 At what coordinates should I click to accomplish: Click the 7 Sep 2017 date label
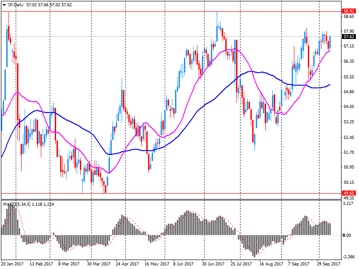pos(298,264)
